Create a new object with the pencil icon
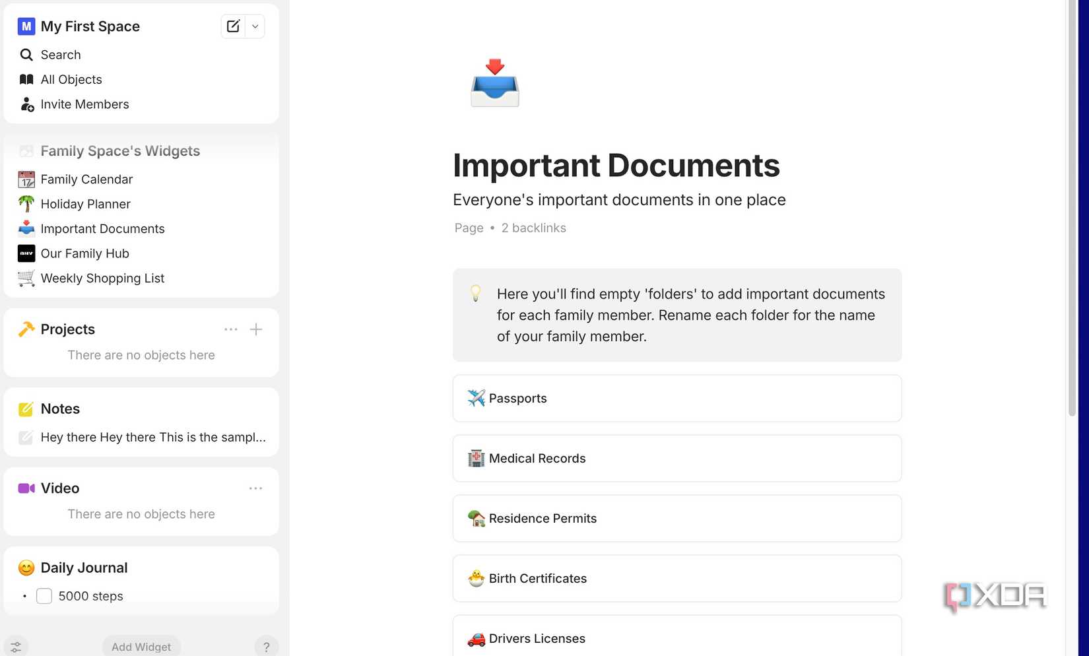 point(232,26)
